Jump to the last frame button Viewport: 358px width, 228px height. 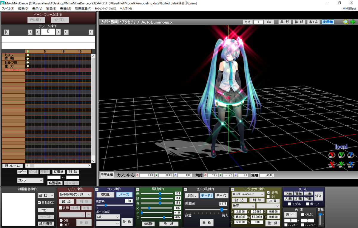point(91,32)
